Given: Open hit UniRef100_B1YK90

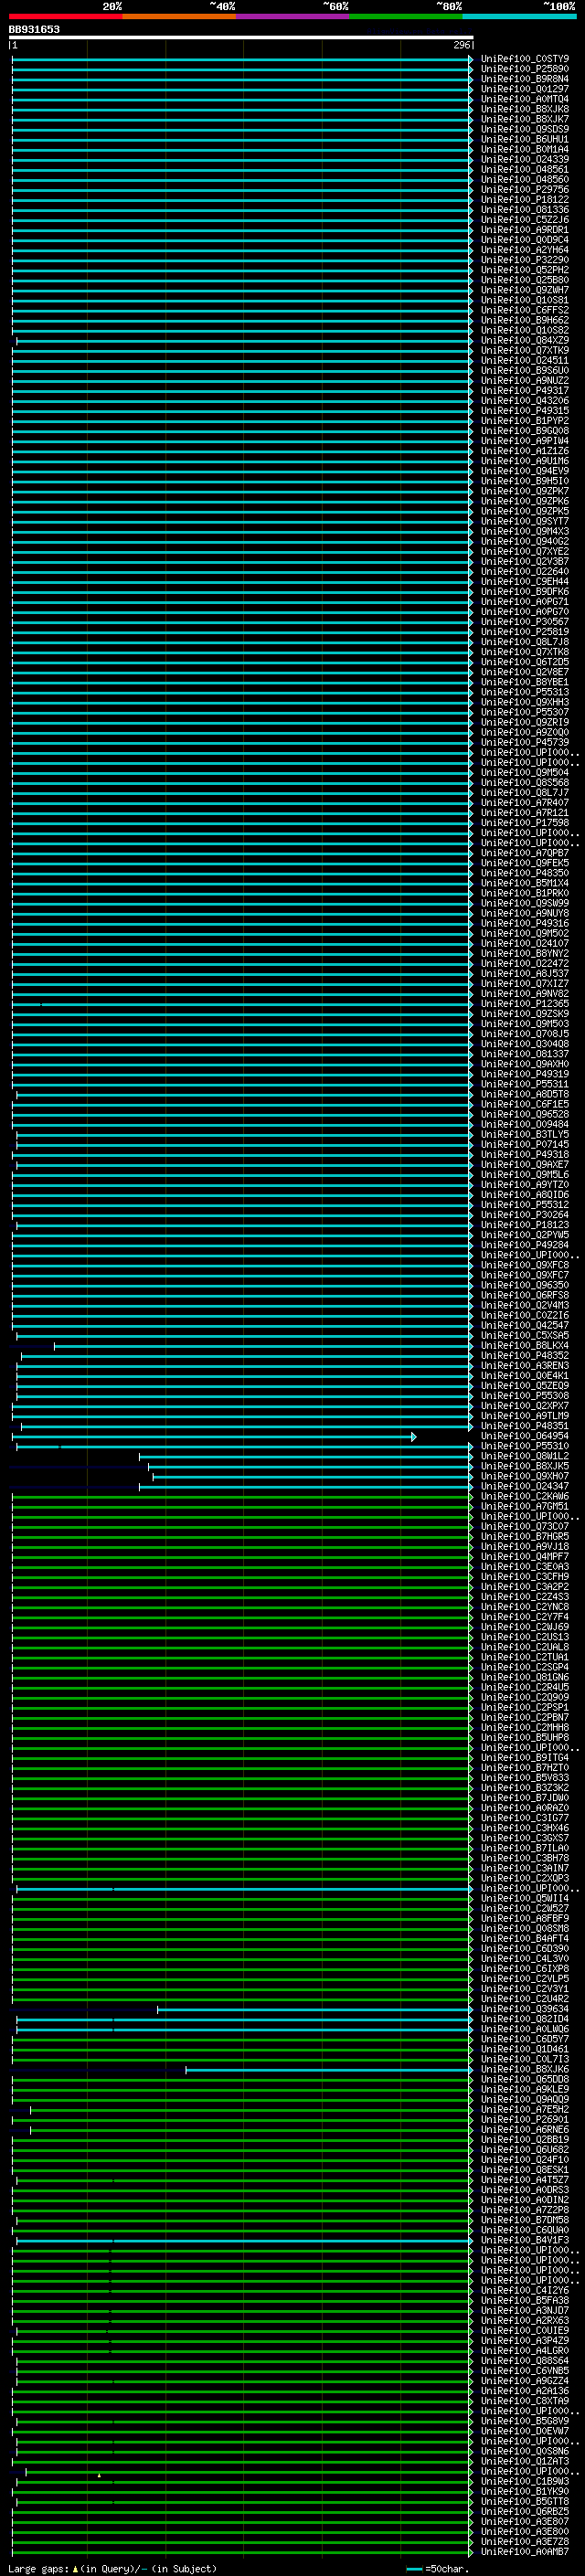Looking at the screenshot, I should (x=525, y=2491).
